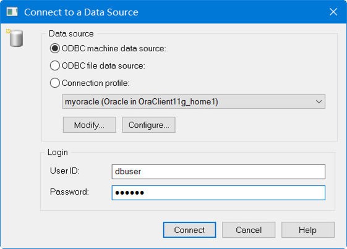
Task: Click the "Connect to a Data Source" title text
Action: coord(81,12)
